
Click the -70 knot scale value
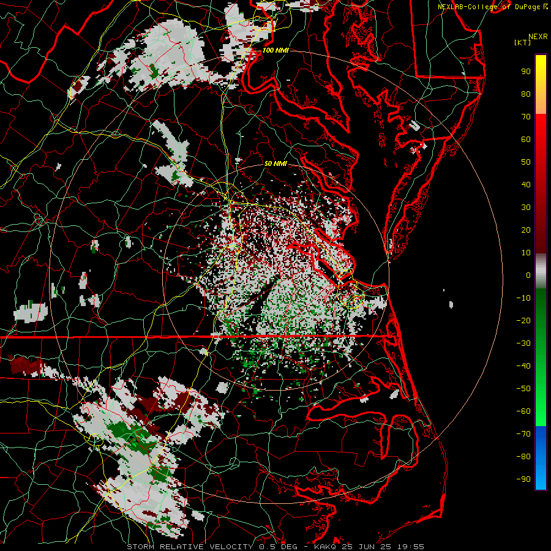point(523,434)
